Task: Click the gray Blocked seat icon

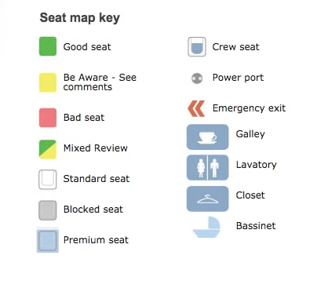Action: coord(48,210)
